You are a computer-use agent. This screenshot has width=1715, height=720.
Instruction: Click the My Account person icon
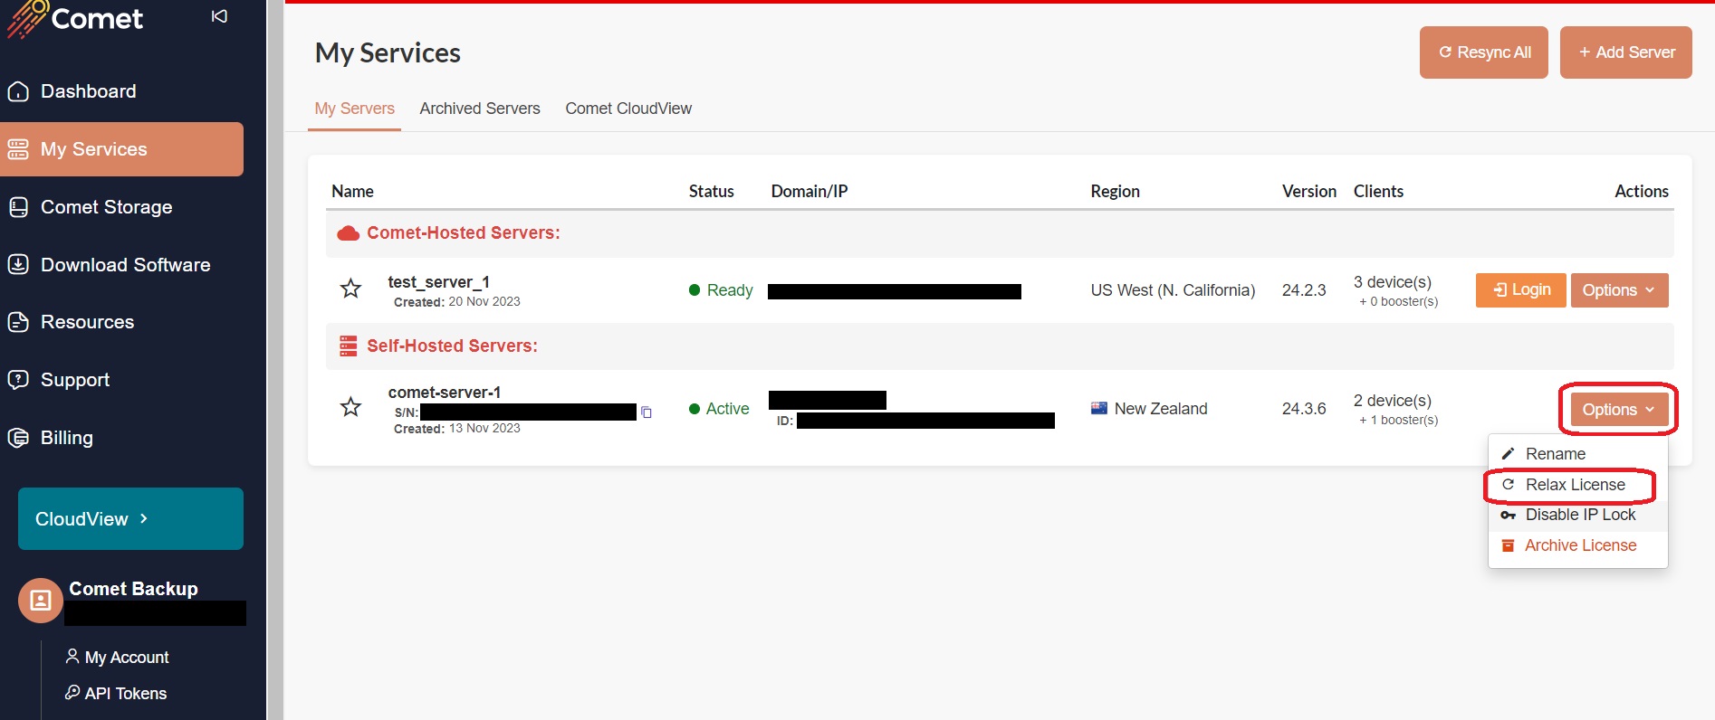72,656
